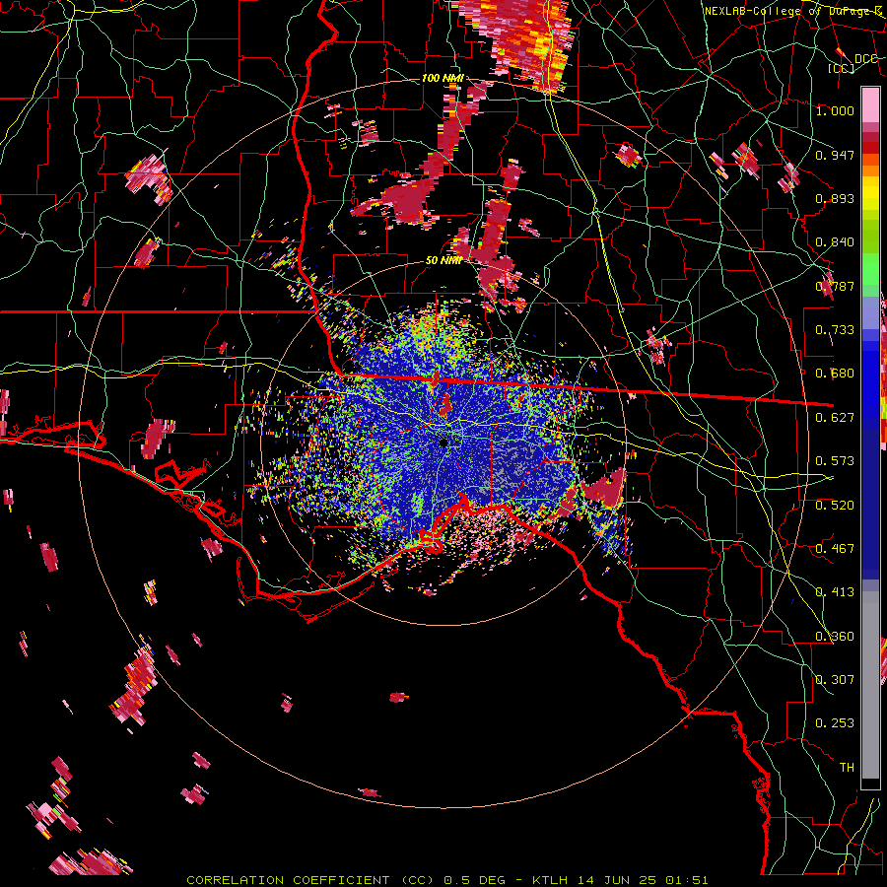Click the 0.467 color scale value

(x=835, y=548)
